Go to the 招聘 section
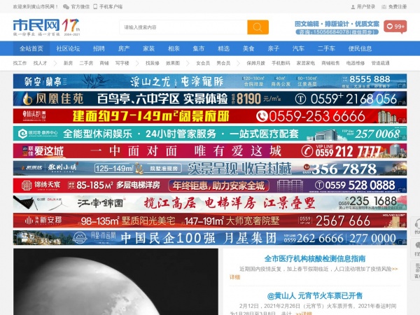This screenshot has height=315, width=420. 99,48
